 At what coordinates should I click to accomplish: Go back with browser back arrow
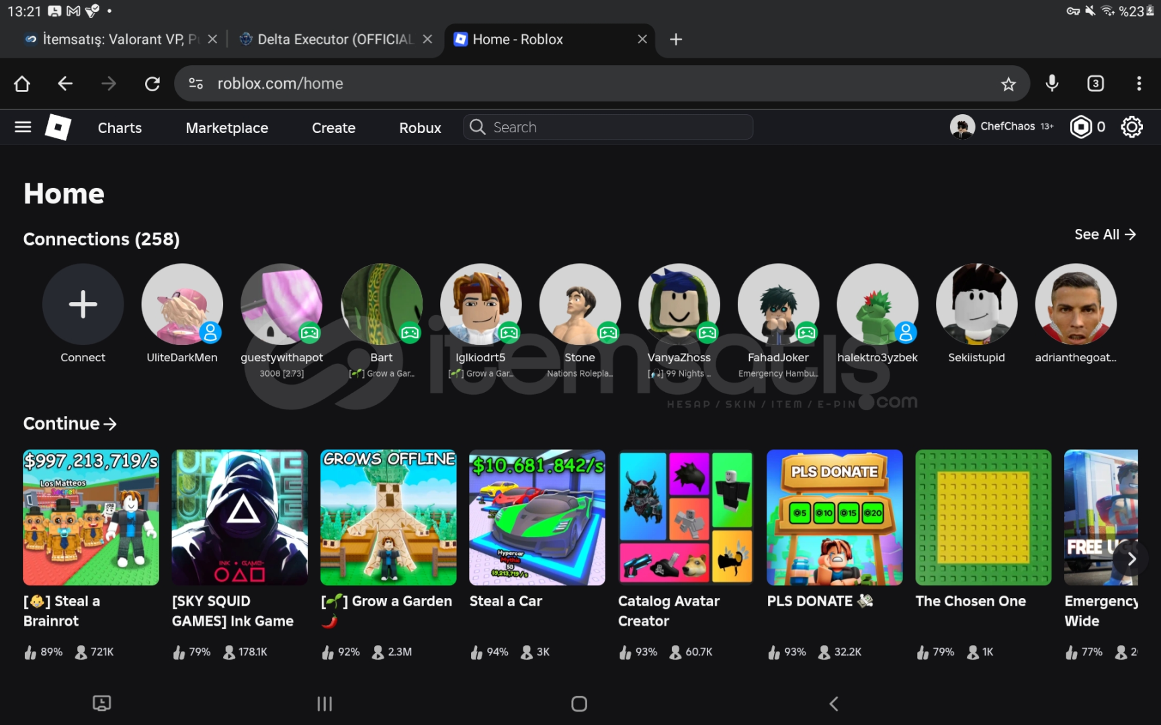click(65, 83)
